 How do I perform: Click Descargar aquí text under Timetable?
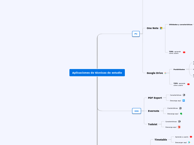pyautogui.click(x=181, y=142)
